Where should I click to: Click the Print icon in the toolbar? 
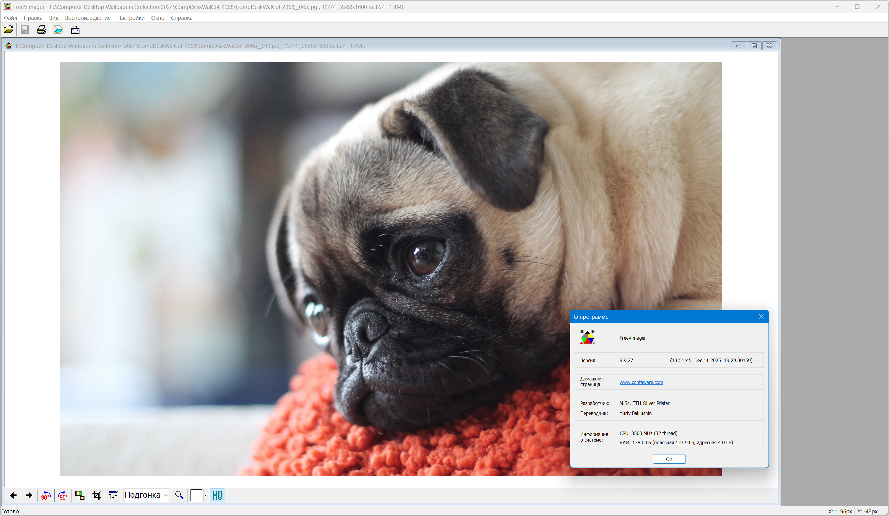(x=42, y=30)
